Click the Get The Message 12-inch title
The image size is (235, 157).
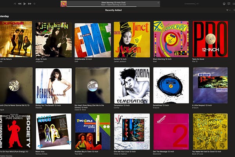(x=163, y=152)
